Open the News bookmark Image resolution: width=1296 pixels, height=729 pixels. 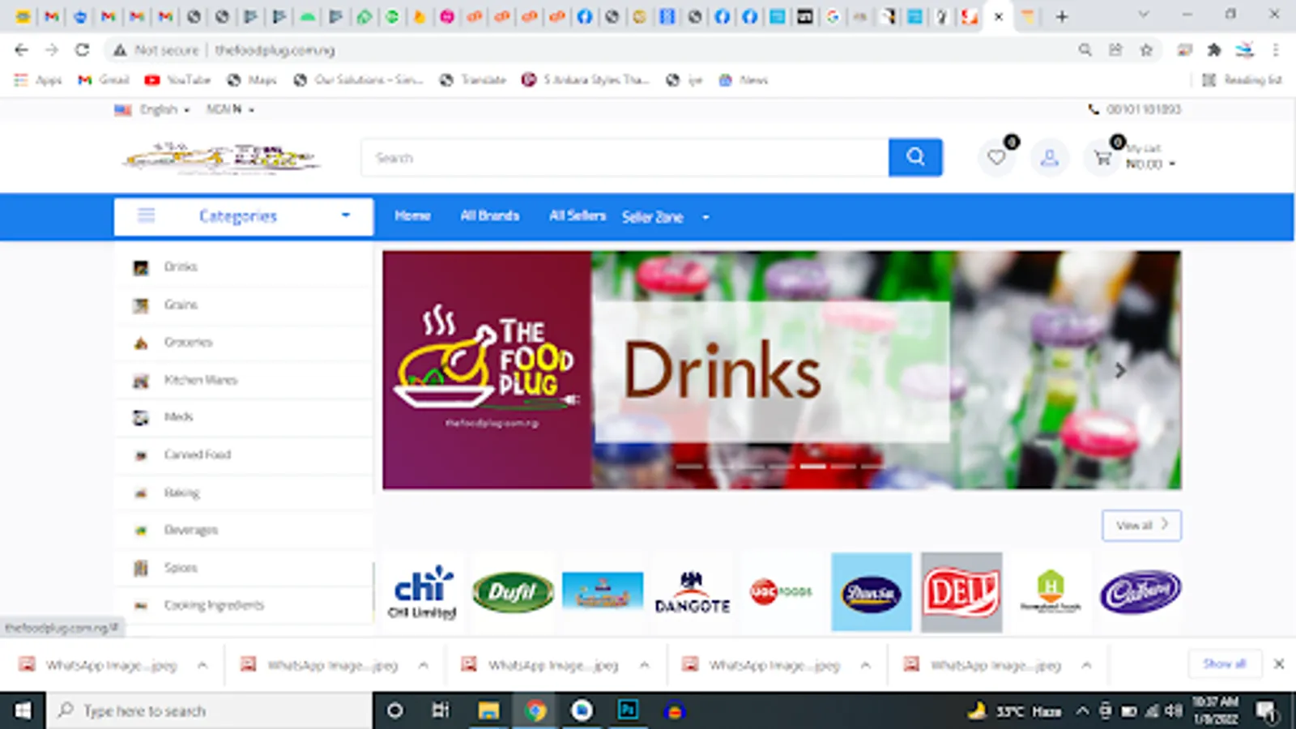[x=744, y=79]
